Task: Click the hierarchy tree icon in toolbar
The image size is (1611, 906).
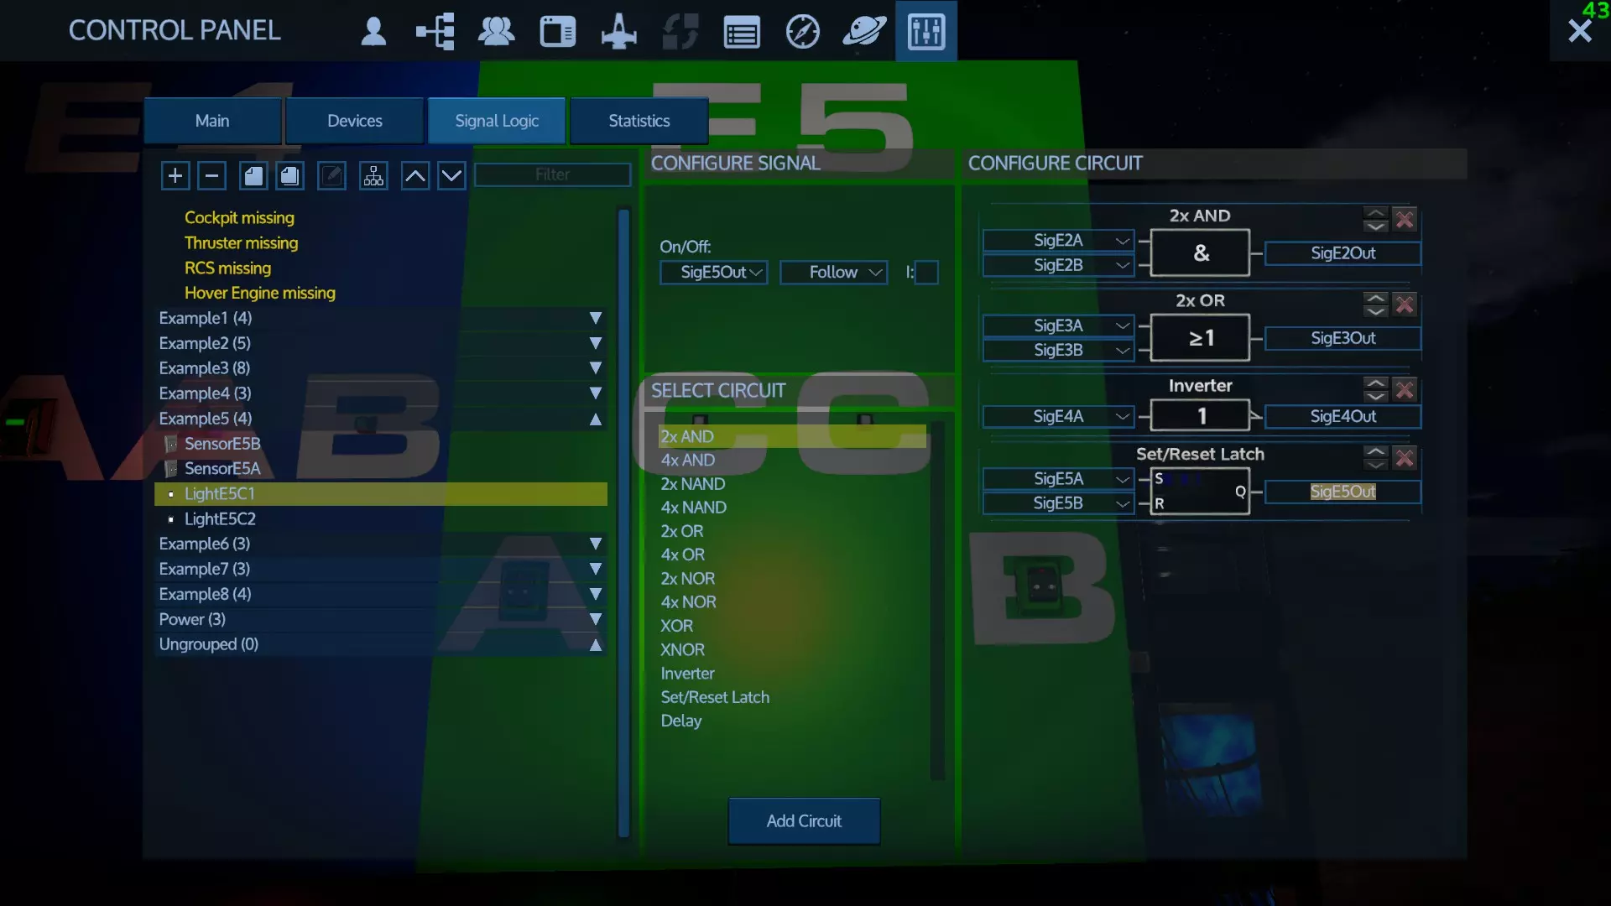Action: point(373,175)
